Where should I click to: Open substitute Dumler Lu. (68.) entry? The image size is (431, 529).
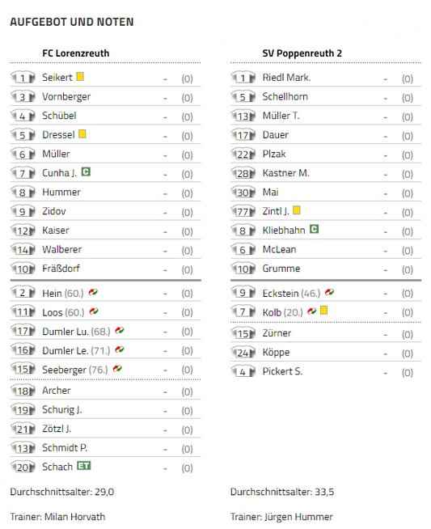(x=76, y=332)
